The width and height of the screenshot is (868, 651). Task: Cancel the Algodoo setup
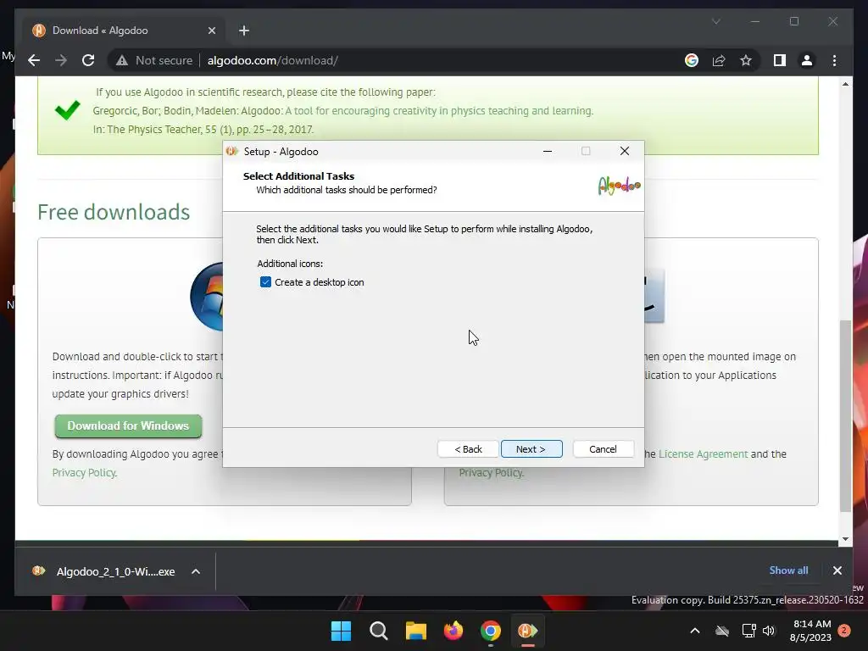603,449
